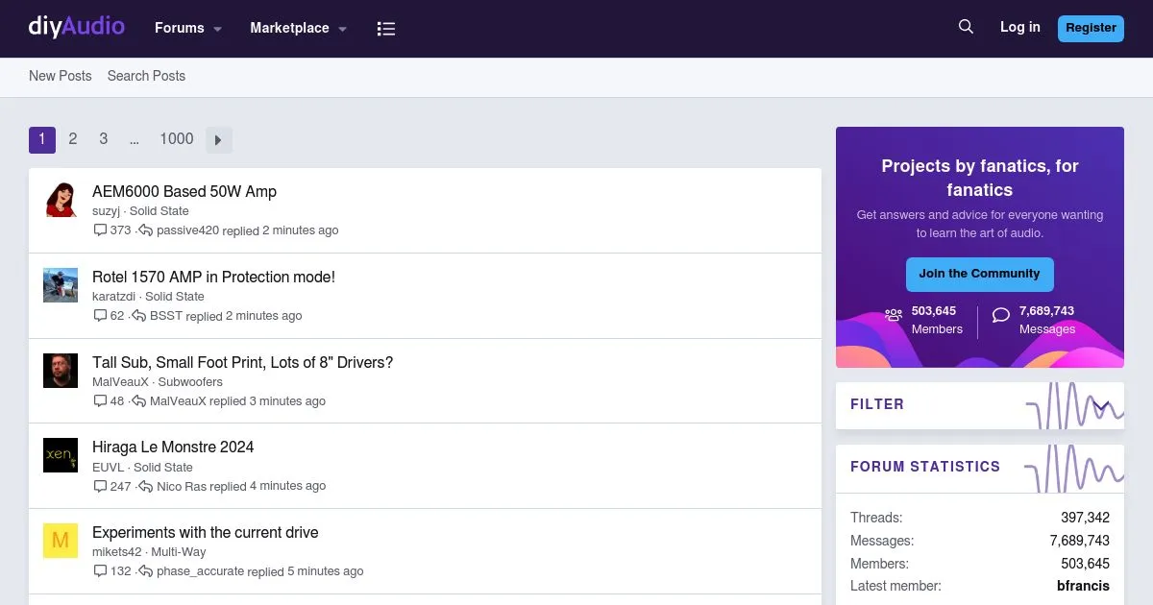Screen dimensions: 1153x605
Task: Click reply count icon for Rotel 1570 thread
Action: [100, 316]
